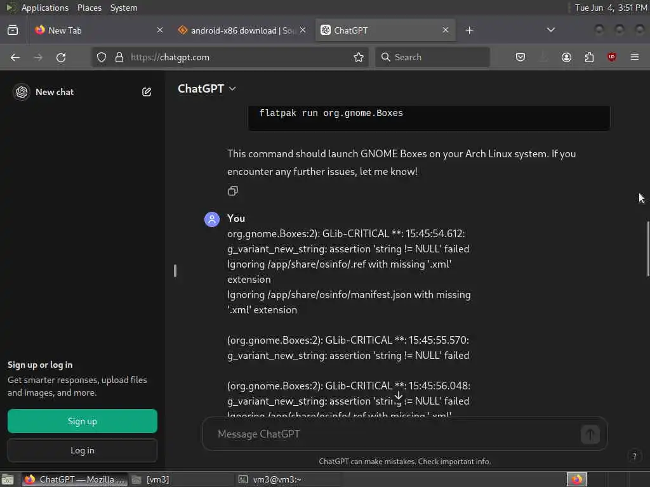Reload the current ChatGPT page
Image resolution: width=650 pixels, height=487 pixels.
(x=61, y=57)
